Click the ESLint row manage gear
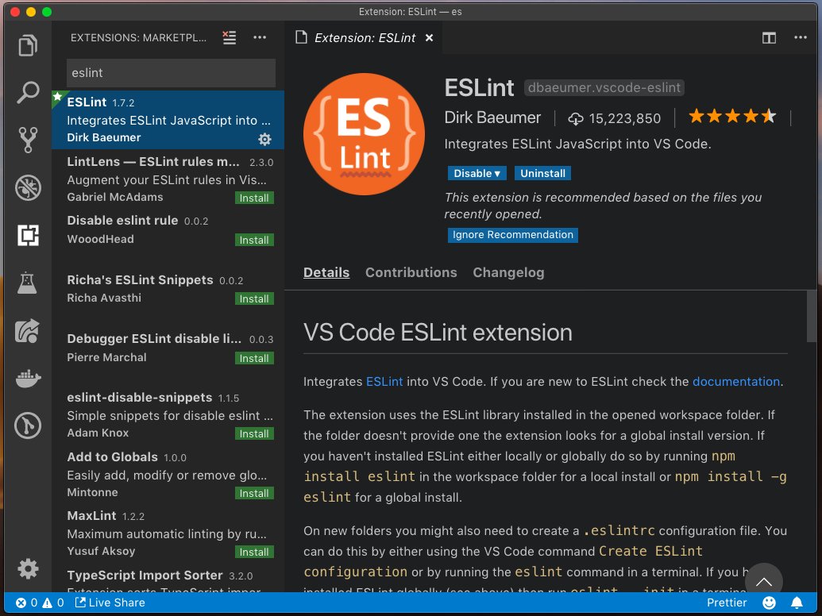This screenshot has width=822, height=616. coord(264,139)
